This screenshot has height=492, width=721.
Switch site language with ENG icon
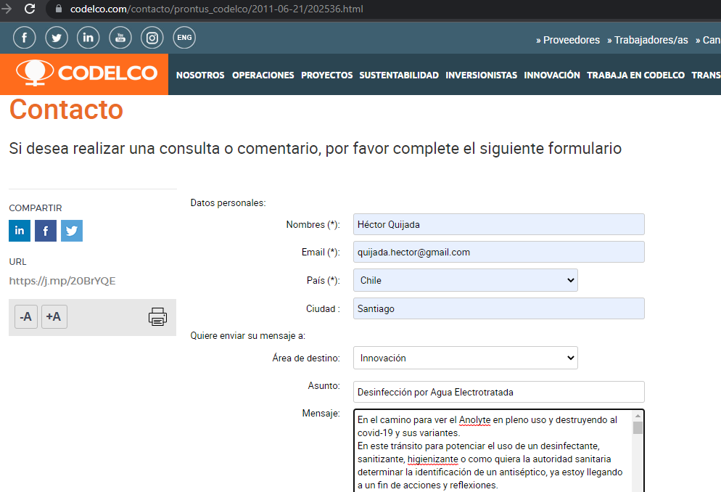click(184, 38)
